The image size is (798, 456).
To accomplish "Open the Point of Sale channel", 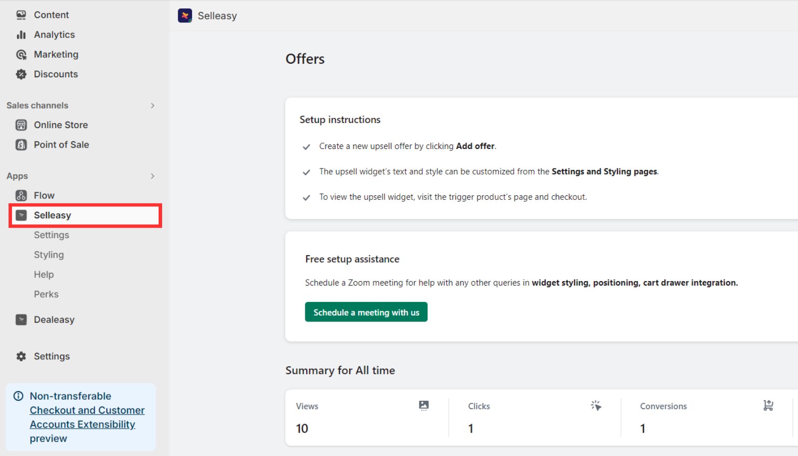I will (x=61, y=145).
